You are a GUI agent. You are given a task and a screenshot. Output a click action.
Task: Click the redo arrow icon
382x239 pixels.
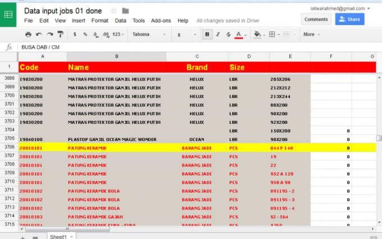50,34
